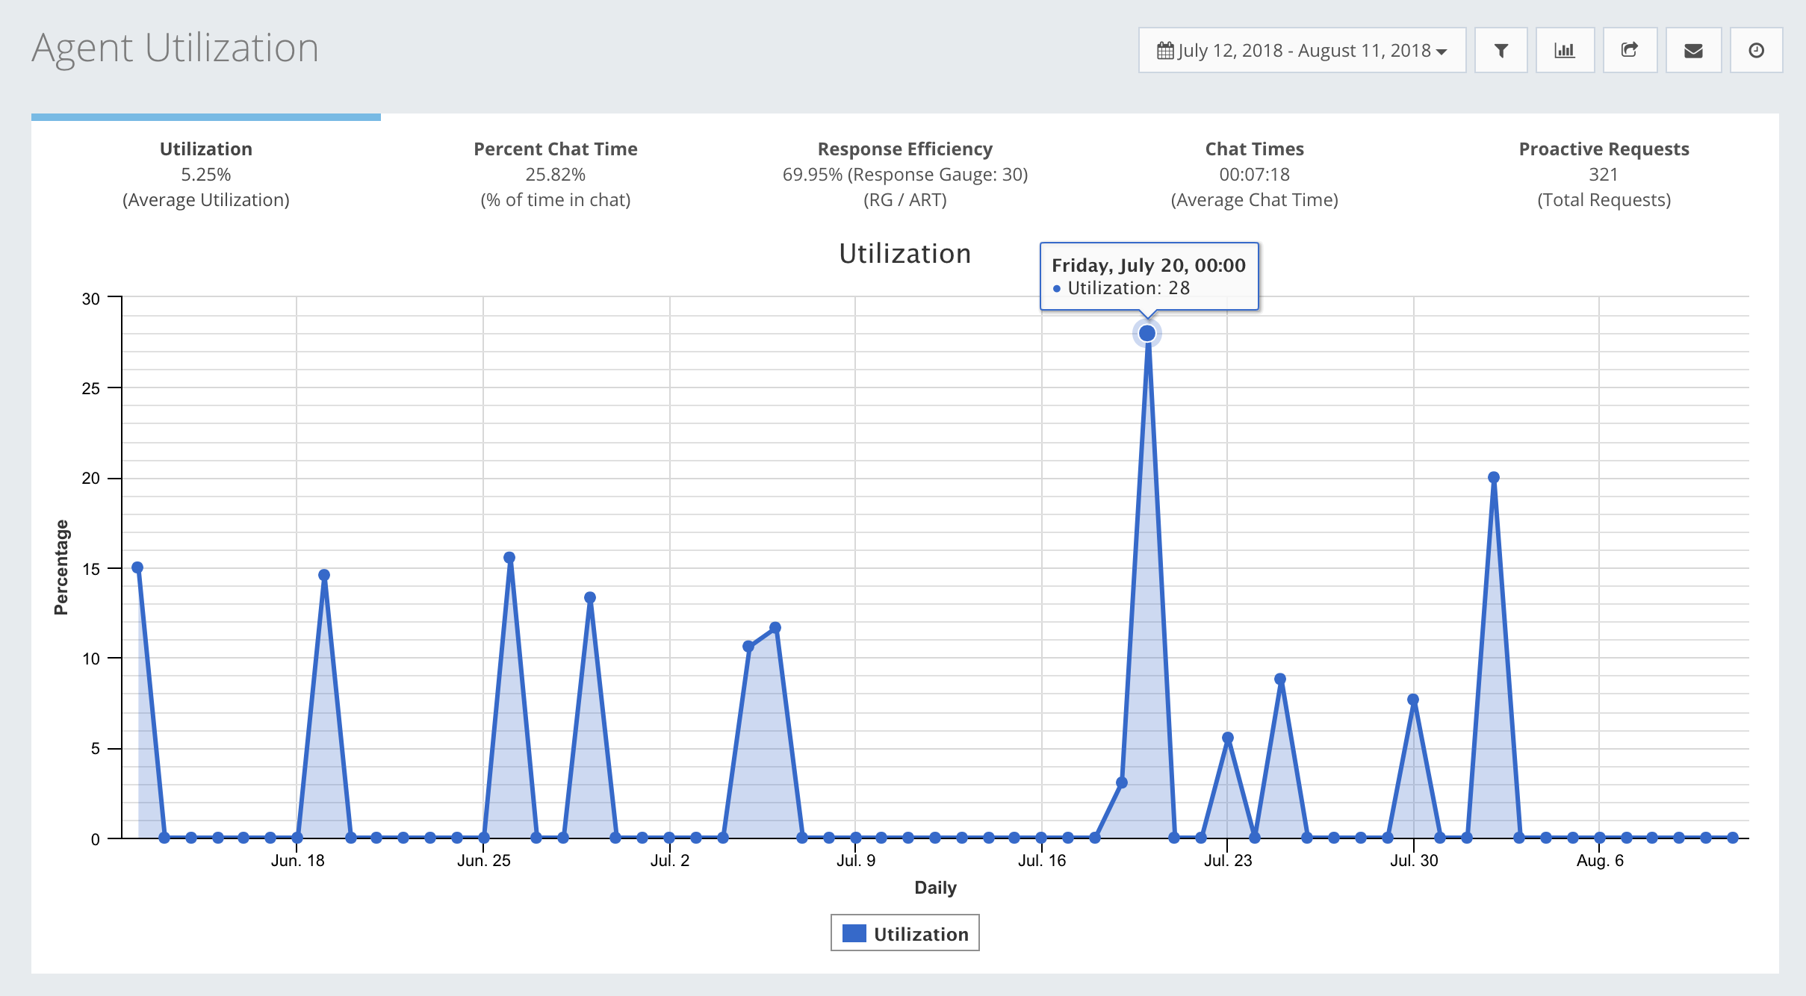Click the calendar icon in date picker
The width and height of the screenshot is (1806, 996).
(1165, 51)
